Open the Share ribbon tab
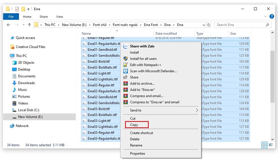 (x=44, y=17)
